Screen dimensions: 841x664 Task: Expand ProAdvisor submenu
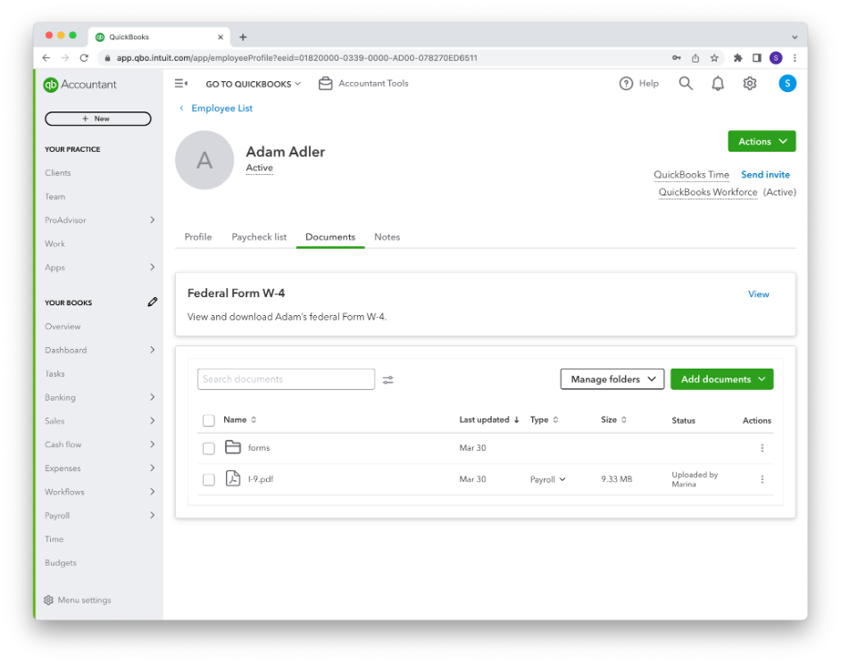[x=153, y=220]
